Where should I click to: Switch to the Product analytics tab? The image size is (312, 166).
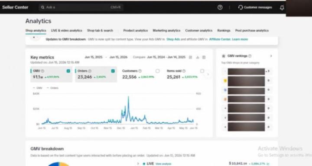point(136,30)
